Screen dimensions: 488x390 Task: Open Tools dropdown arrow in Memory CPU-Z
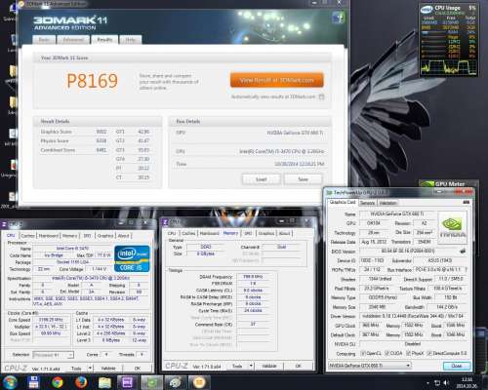(x=251, y=366)
